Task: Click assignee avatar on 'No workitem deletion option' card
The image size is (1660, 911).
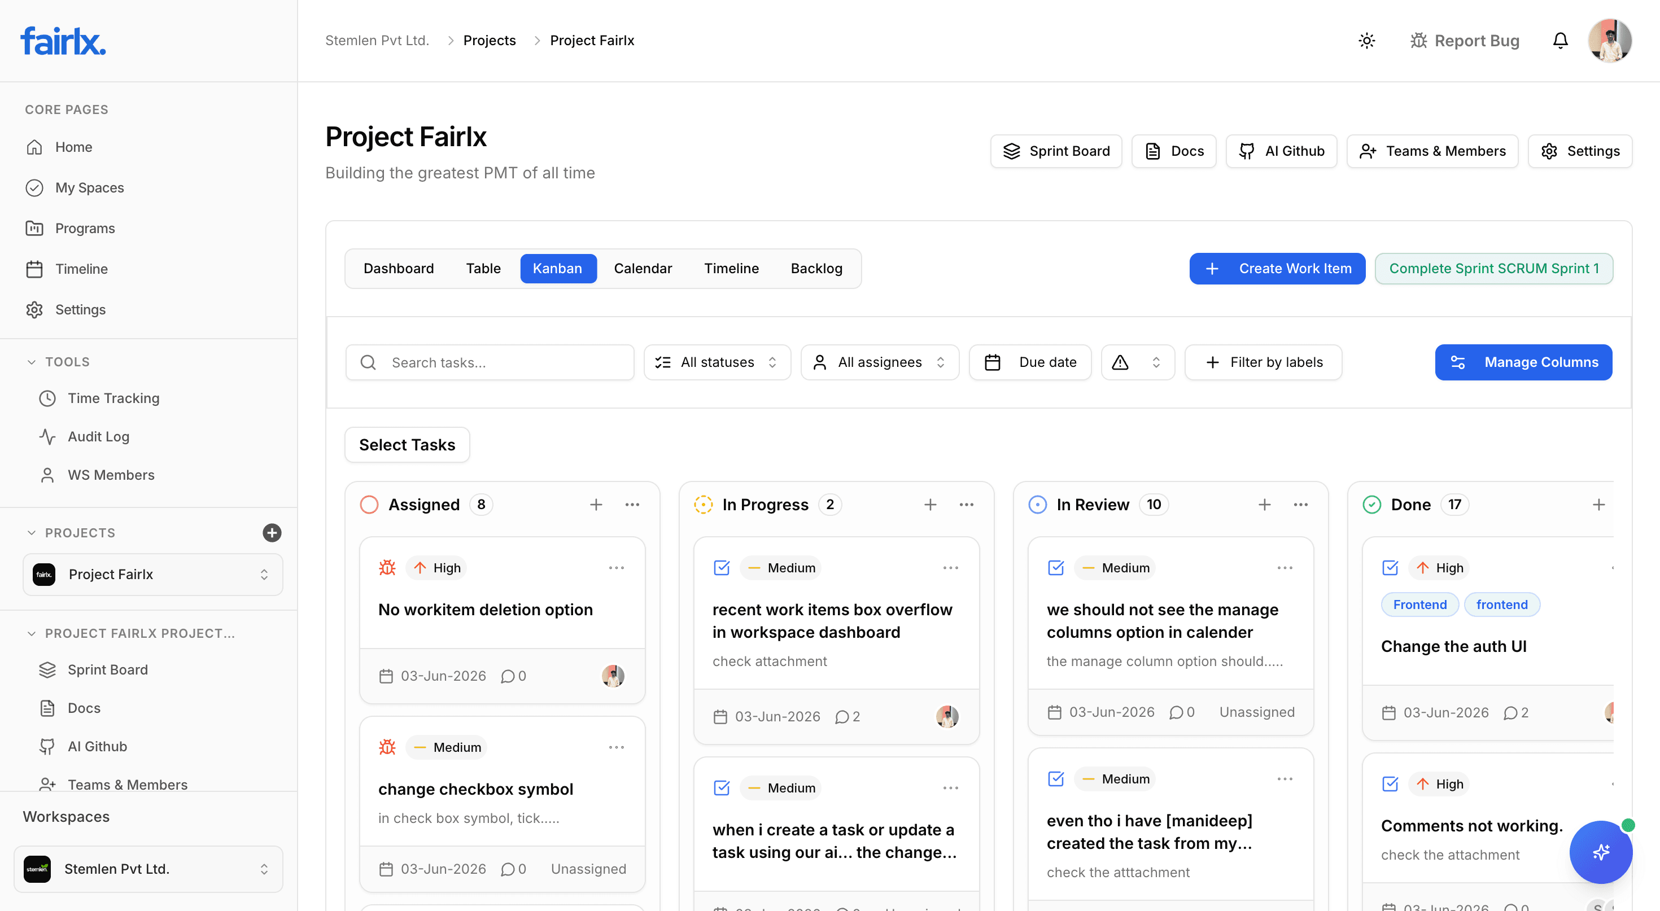Action: [x=613, y=676]
